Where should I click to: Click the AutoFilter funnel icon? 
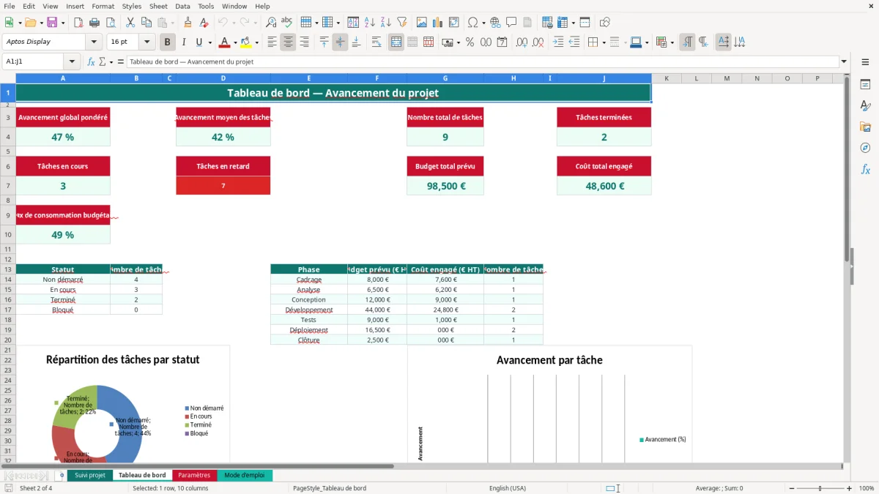tap(402, 23)
